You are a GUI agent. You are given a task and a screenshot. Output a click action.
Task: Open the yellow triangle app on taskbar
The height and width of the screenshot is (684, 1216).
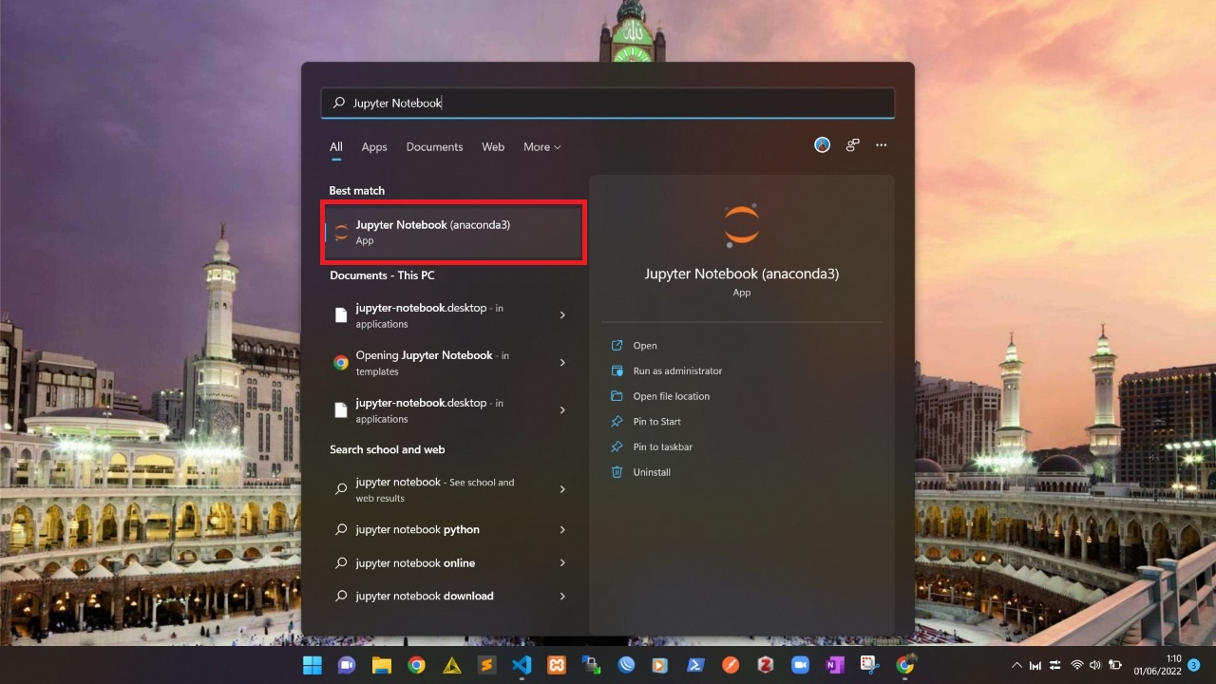tap(451, 665)
